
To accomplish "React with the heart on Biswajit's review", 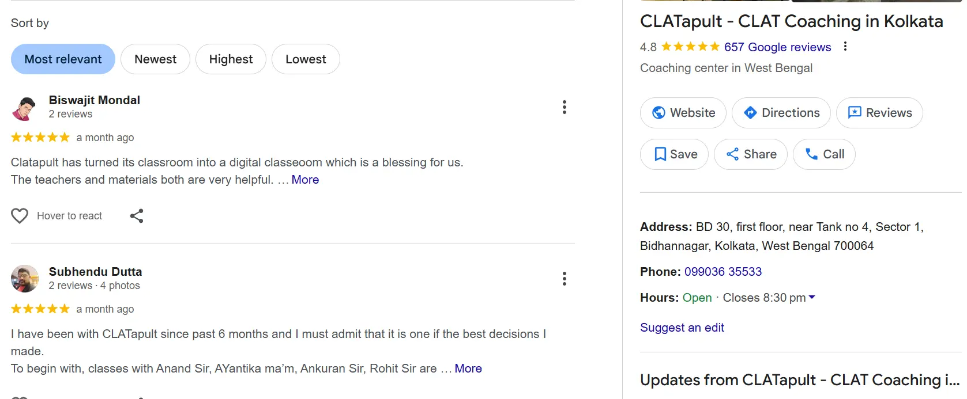I will pyautogui.click(x=19, y=215).
